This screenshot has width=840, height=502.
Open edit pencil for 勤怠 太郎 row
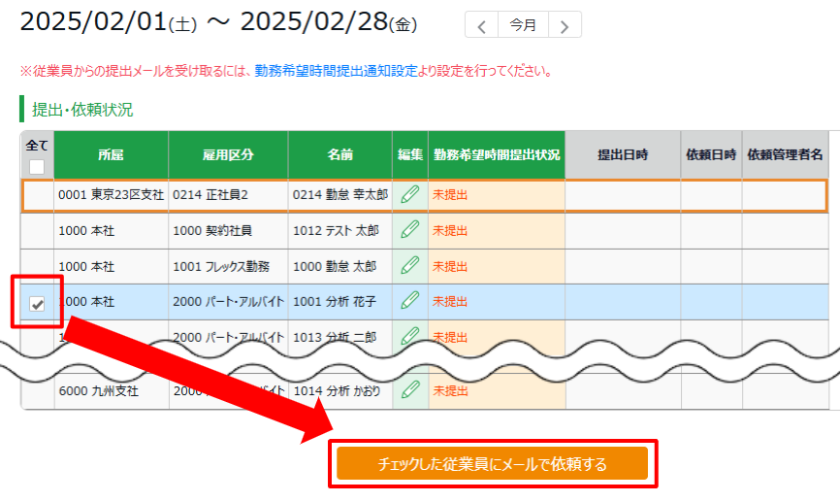tap(409, 265)
